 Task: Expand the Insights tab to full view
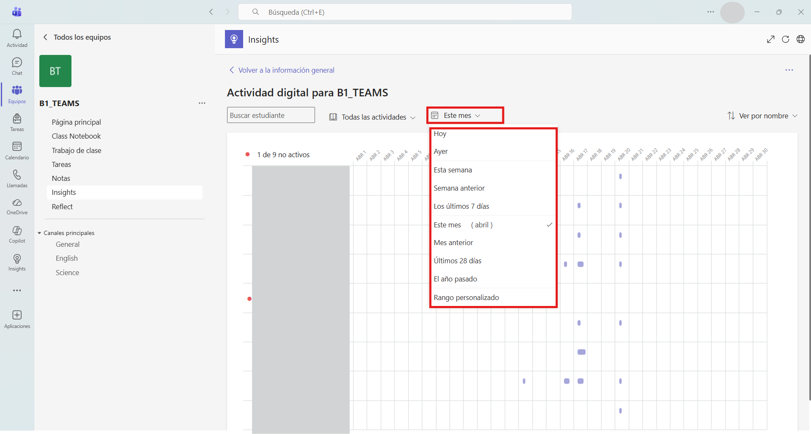771,39
